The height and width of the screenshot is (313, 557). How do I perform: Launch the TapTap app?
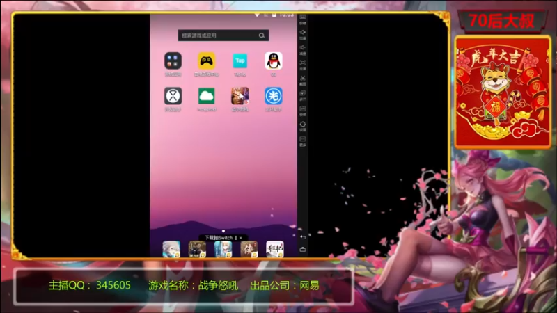240,61
